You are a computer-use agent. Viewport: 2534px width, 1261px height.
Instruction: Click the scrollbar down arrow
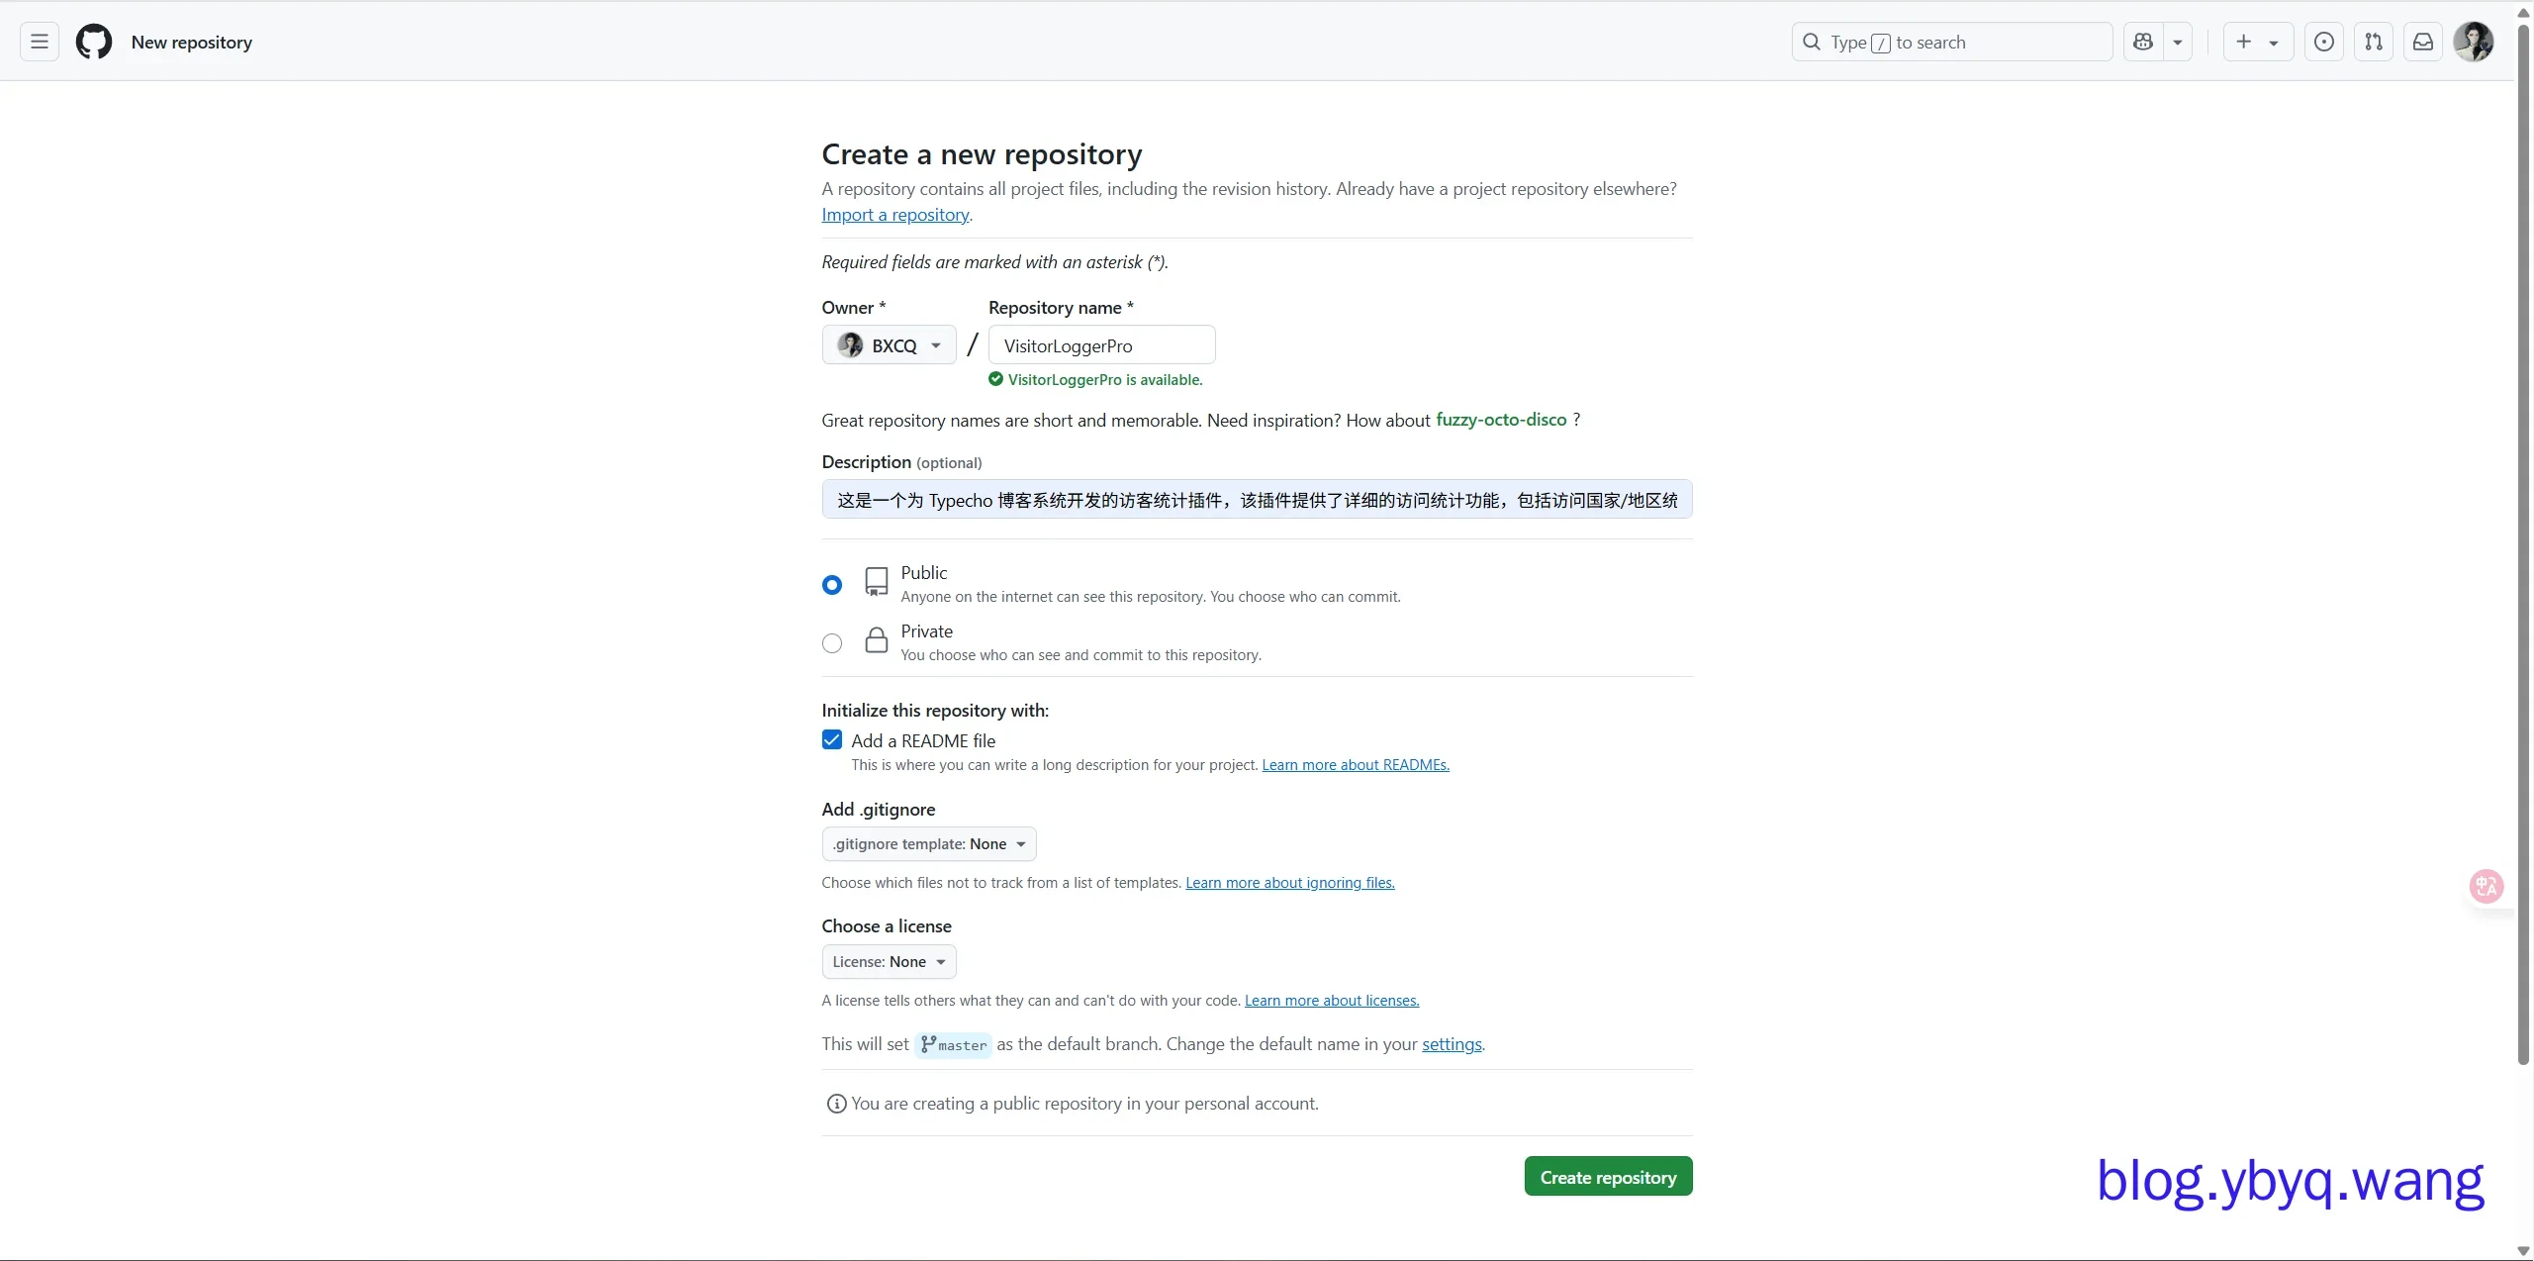(2523, 1251)
